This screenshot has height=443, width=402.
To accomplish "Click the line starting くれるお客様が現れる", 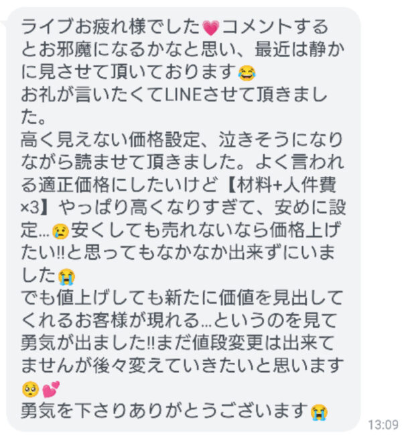I will coord(179,321).
